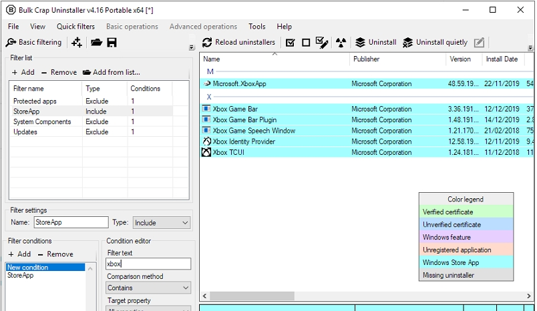Select the StoreApp filter row
This screenshot has width=537, height=311.
92,111
